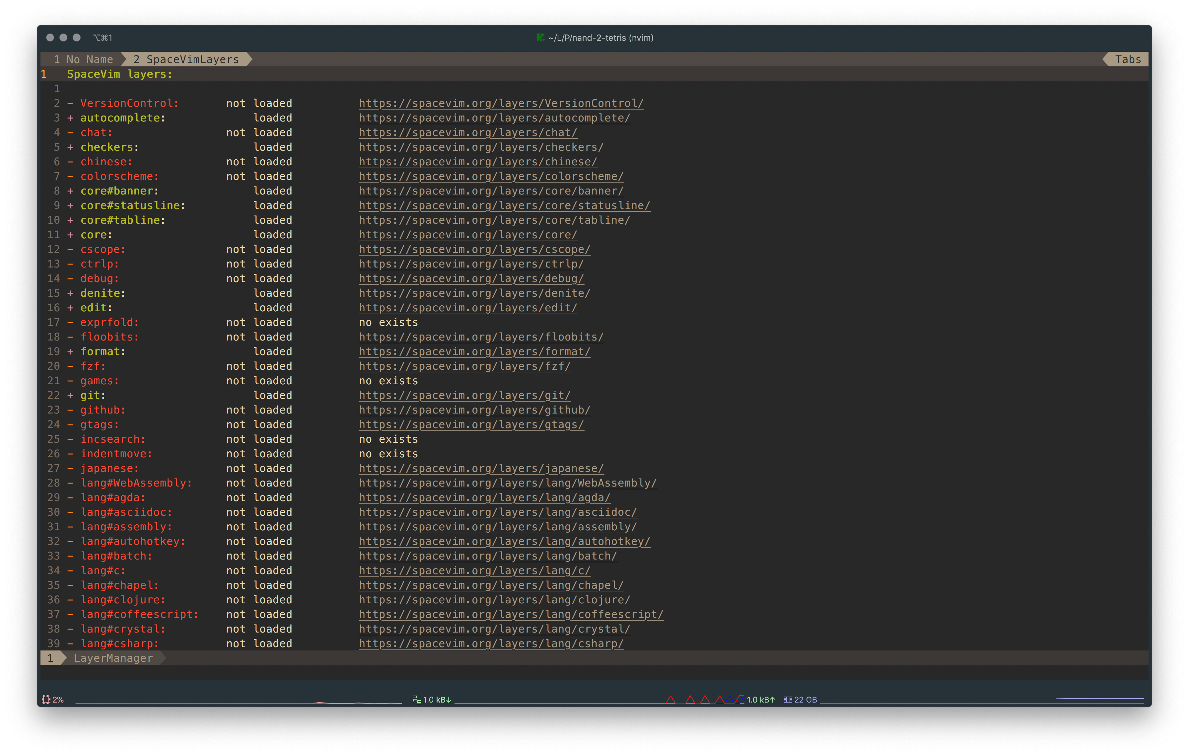
Task: Click the lang#c layer name
Action: pyautogui.click(x=103, y=570)
